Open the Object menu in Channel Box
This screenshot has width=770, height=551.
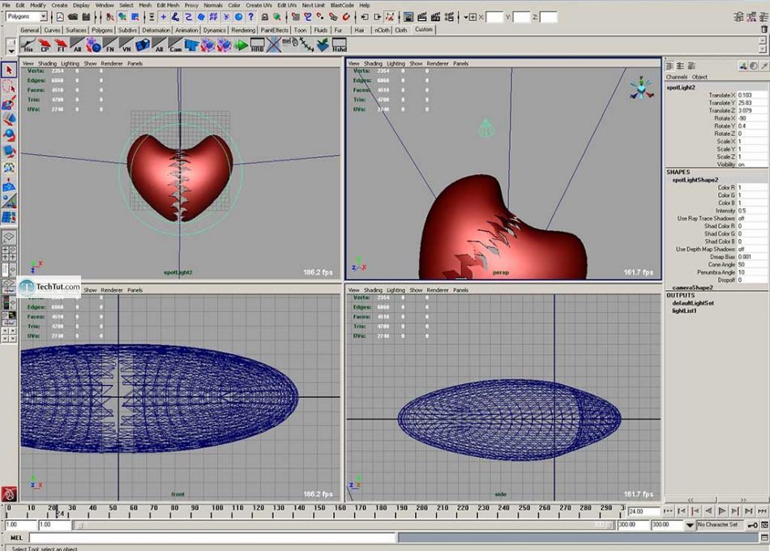click(699, 77)
